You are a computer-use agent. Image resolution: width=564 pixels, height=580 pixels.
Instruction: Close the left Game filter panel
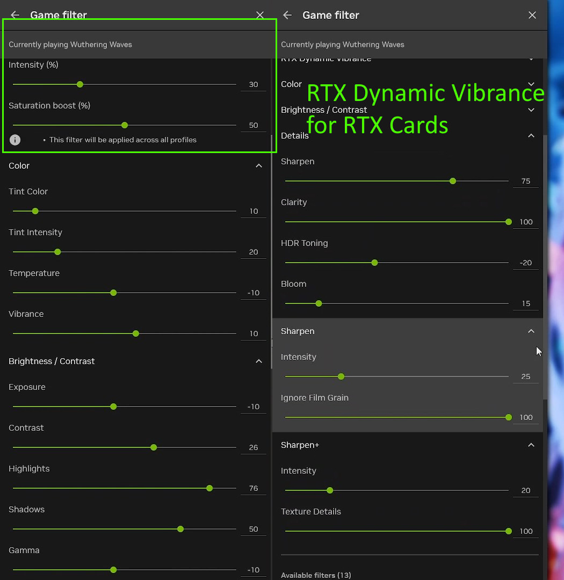point(260,15)
